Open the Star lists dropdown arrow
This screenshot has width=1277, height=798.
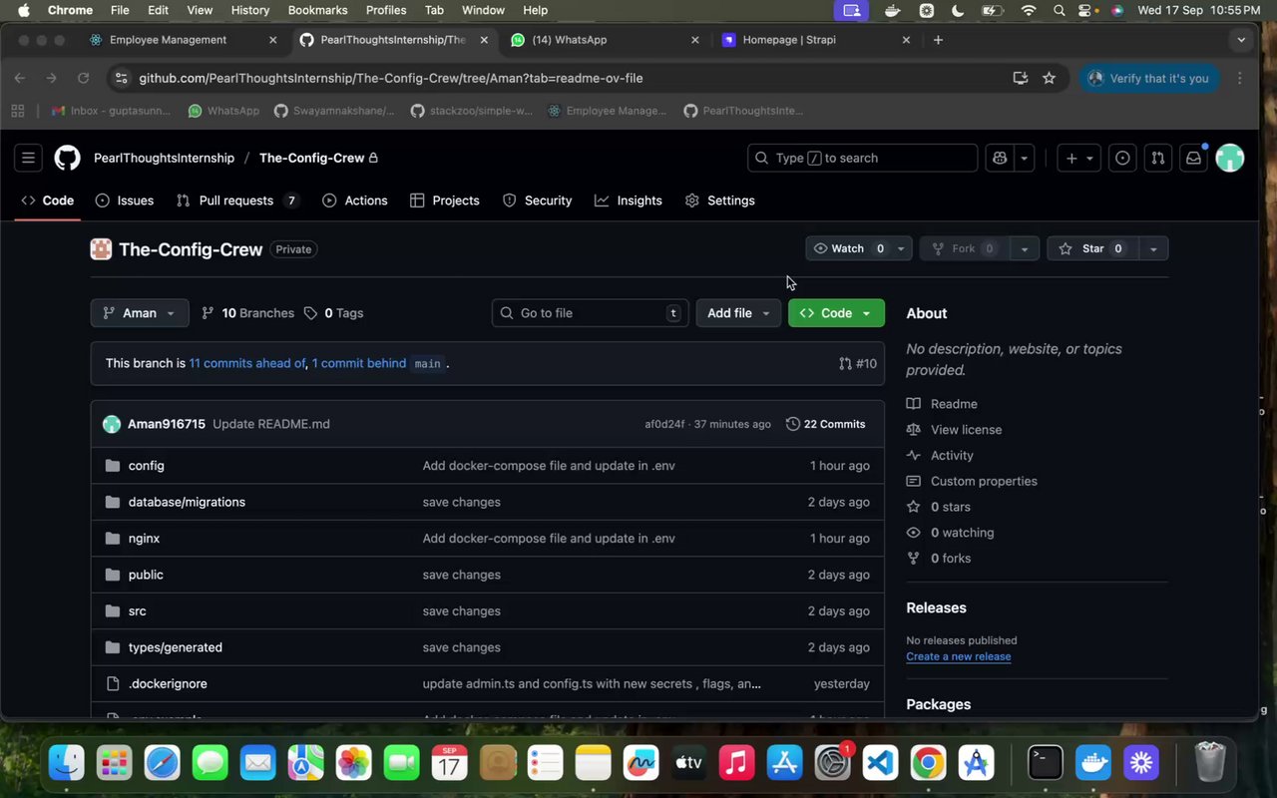click(1153, 248)
